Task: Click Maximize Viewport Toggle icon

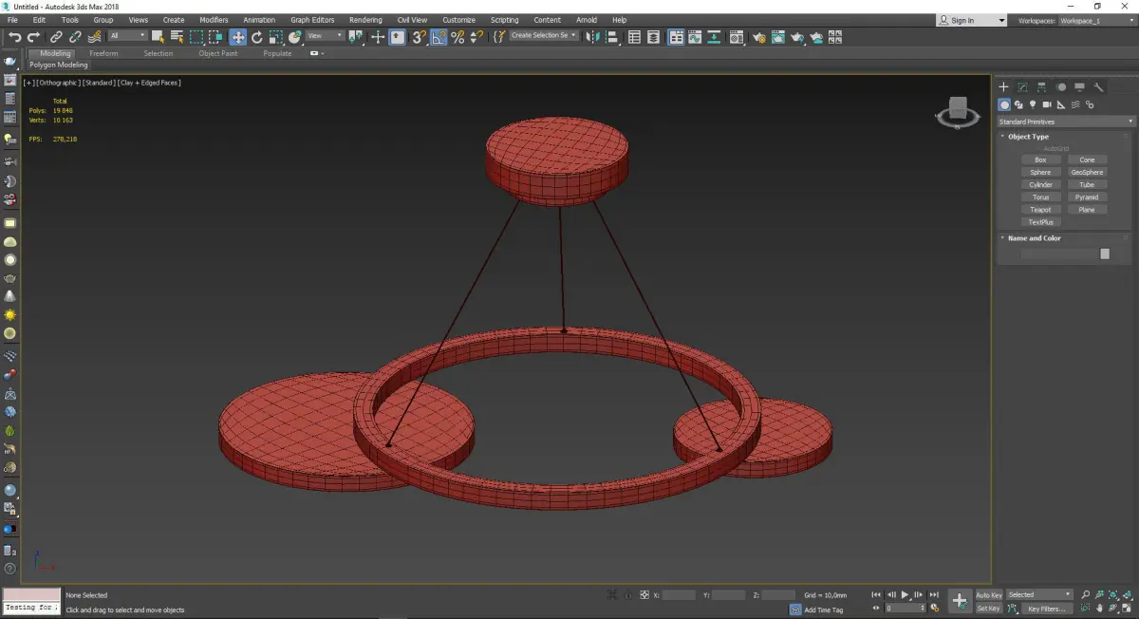Action: 1126,608
